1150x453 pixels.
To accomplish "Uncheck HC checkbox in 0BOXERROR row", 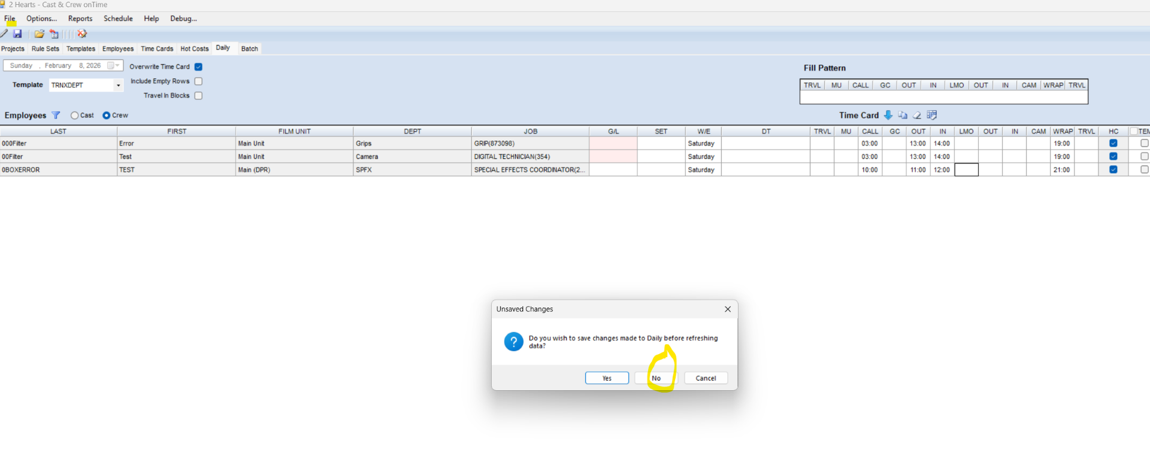I will click(1113, 170).
